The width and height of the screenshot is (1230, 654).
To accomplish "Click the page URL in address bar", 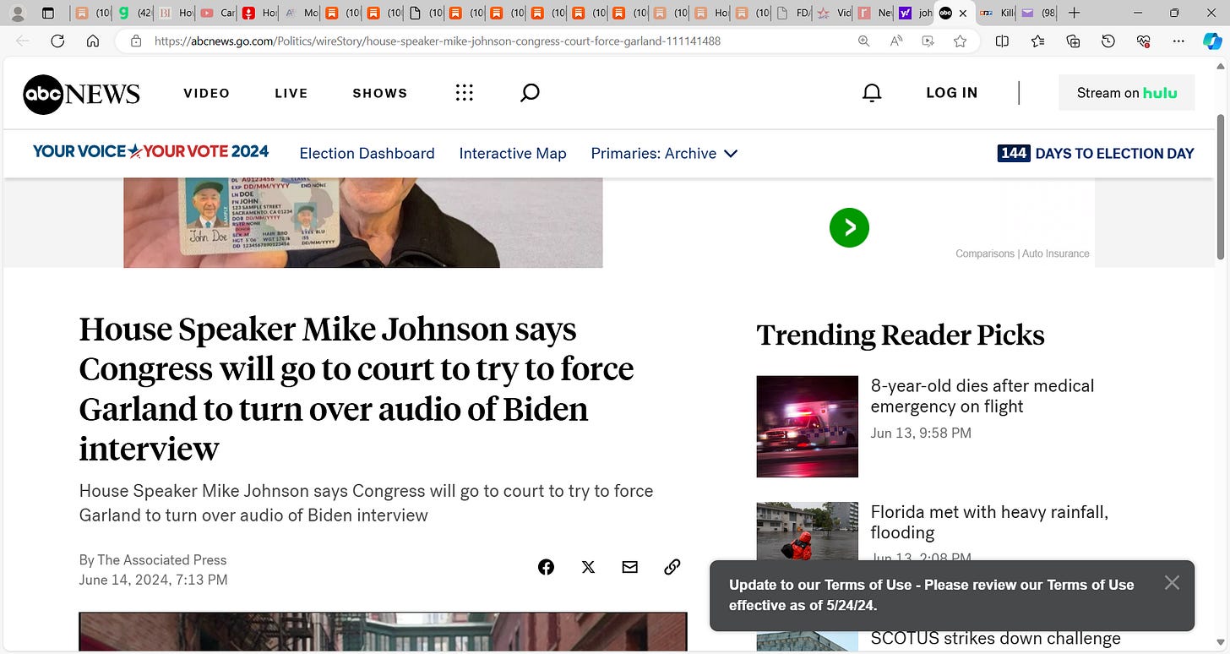I will click(x=438, y=41).
